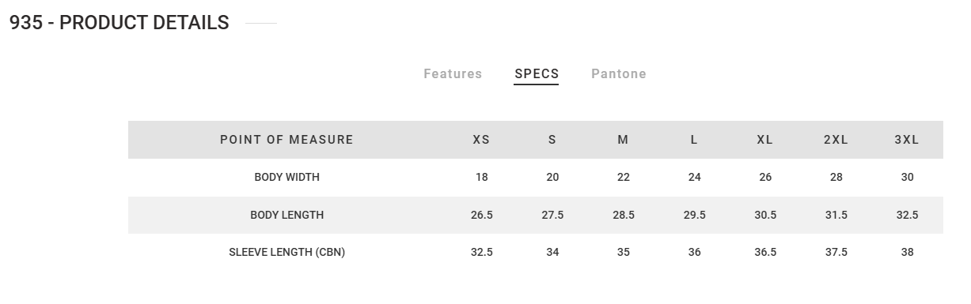Viewport: 971px width, 304px height.
Task: Click the XS size column header
Action: pos(481,140)
